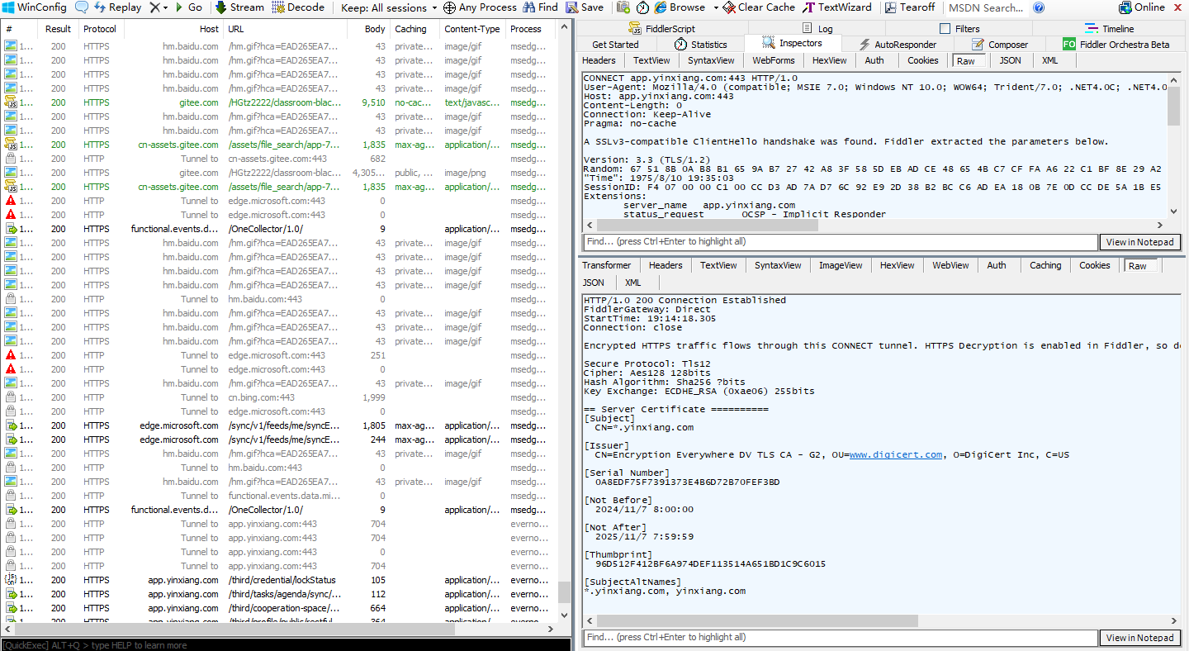The height and width of the screenshot is (651, 1189).
Task: Close the toolbar with the red X
Action: (x=1179, y=7)
